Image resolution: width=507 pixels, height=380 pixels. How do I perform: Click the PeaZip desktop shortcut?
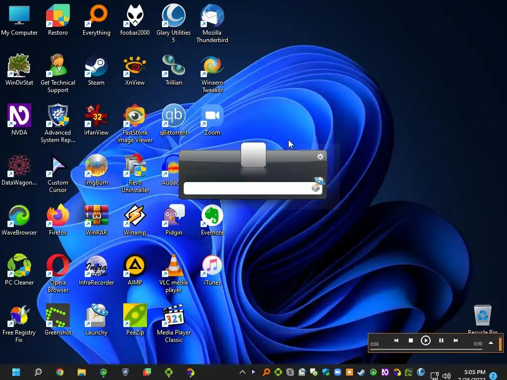click(135, 320)
